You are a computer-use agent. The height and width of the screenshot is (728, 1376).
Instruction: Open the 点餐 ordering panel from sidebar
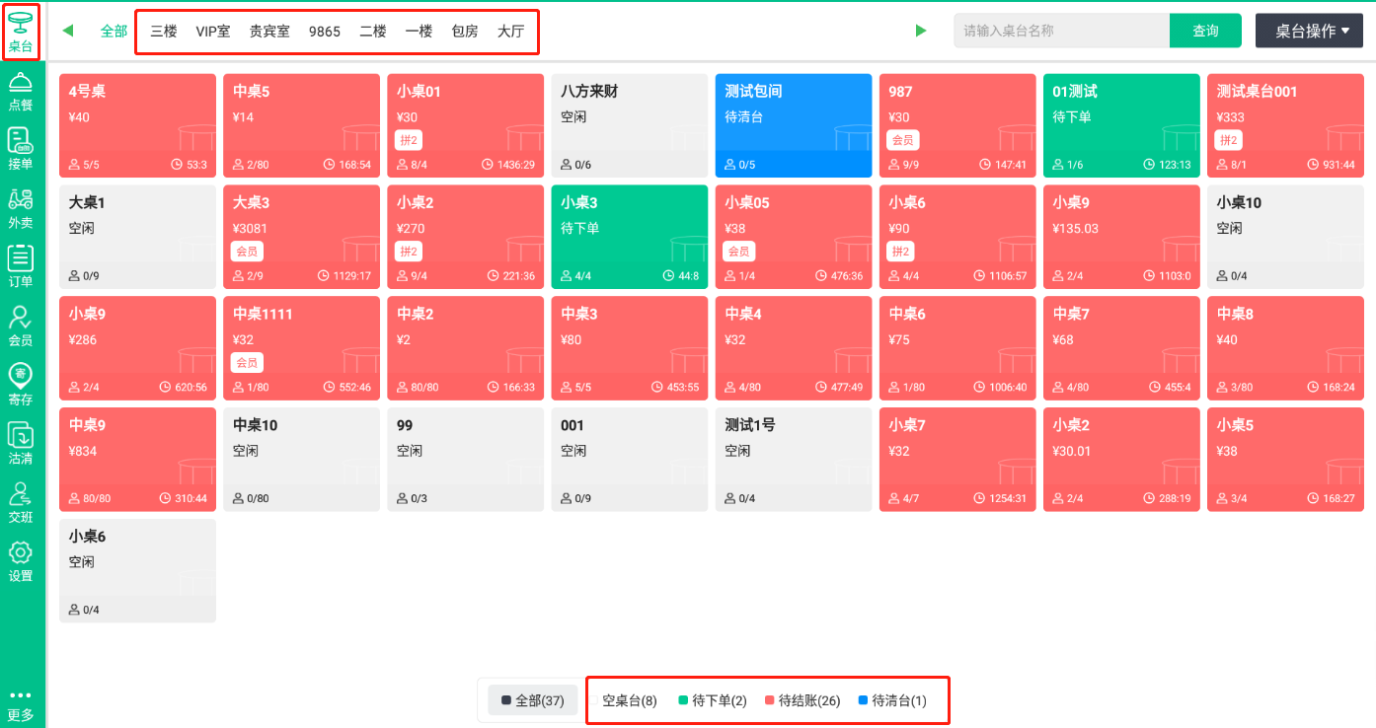(x=21, y=92)
